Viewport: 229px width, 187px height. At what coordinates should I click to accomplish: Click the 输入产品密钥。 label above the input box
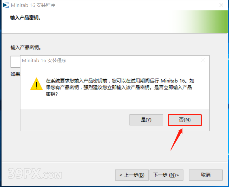click(26, 48)
